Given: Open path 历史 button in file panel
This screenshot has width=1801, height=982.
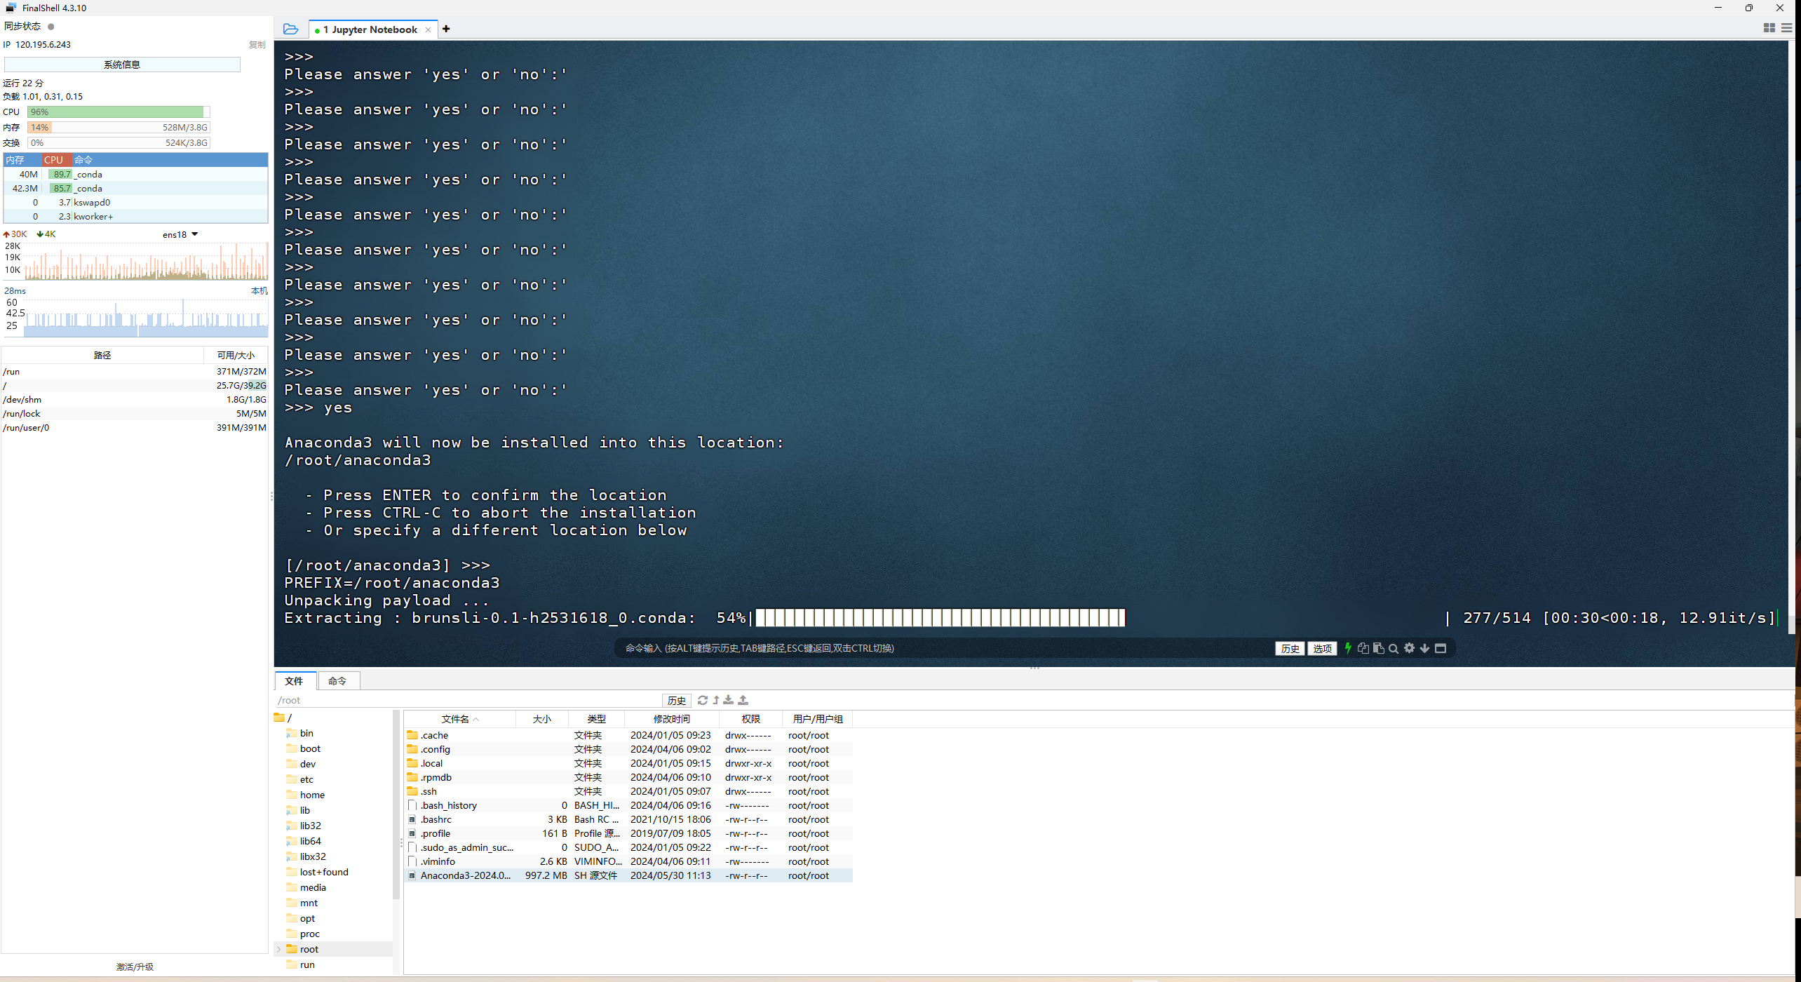Looking at the screenshot, I should tap(676, 700).
